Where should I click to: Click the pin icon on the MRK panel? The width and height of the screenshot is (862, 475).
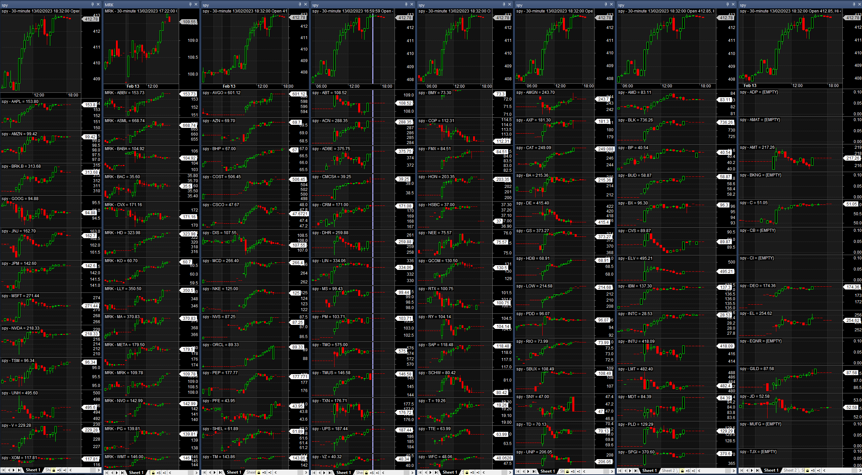click(x=190, y=4)
